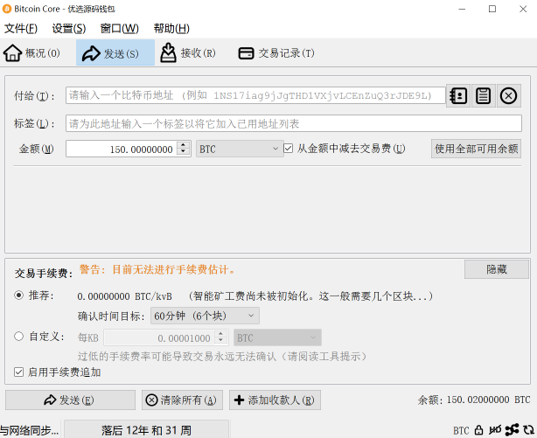Open the status bar BTC unit selector
Viewport: 537px width, 438px height.
click(x=461, y=430)
